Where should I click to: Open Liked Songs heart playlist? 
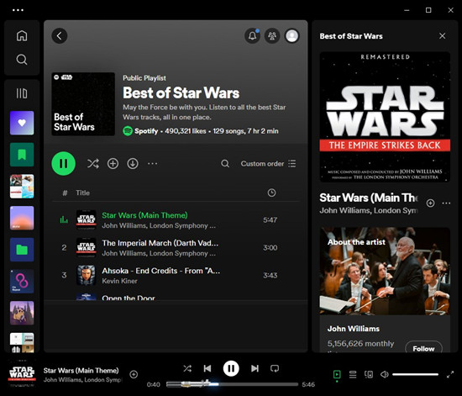(x=22, y=123)
